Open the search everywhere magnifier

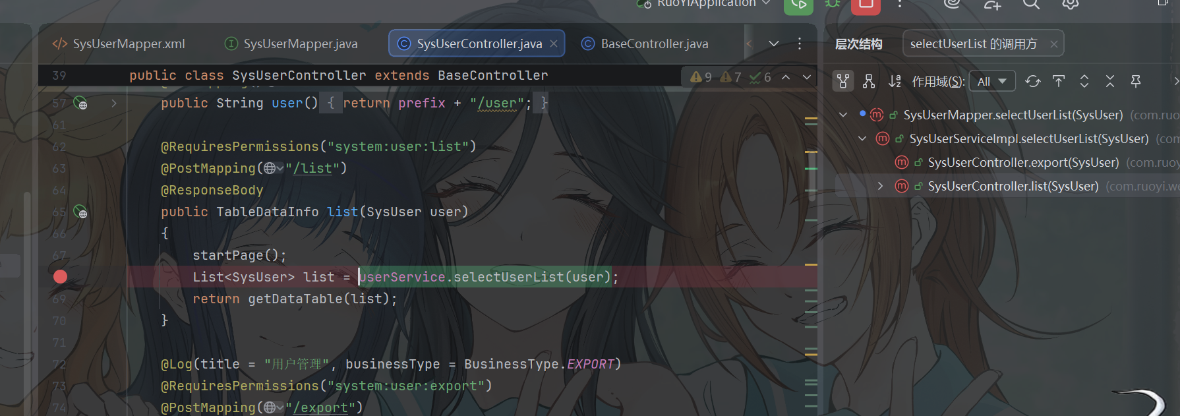point(1031,5)
